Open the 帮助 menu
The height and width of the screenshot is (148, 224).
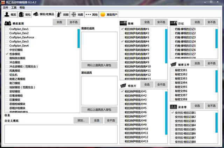pos(22,8)
